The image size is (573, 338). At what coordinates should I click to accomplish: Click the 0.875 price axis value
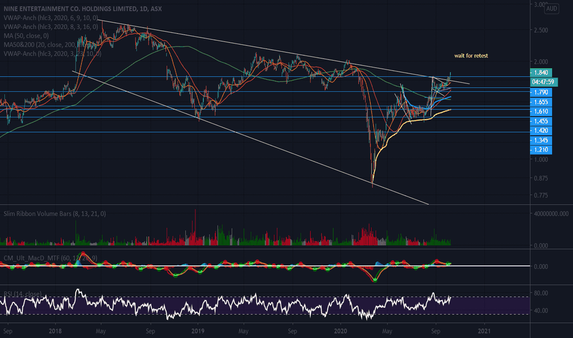541,178
